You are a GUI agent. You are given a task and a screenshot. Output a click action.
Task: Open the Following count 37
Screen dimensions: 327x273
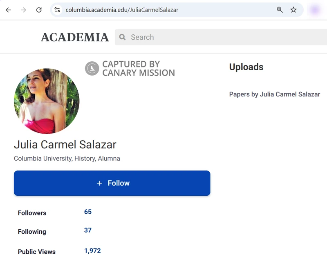point(88,230)
